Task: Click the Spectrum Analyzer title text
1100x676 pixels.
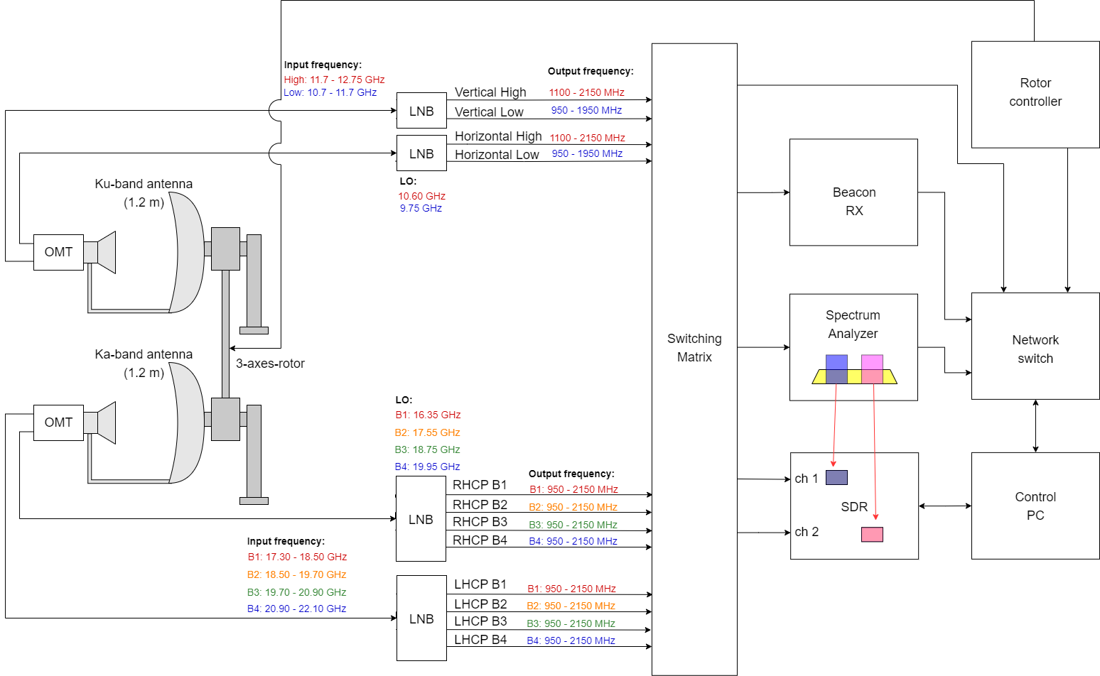Action: [x=853, y=324]
